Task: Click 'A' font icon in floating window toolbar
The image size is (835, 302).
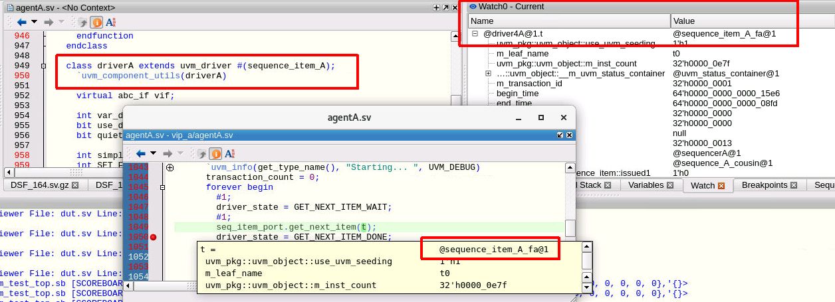Action: click(x=229, y=153)
